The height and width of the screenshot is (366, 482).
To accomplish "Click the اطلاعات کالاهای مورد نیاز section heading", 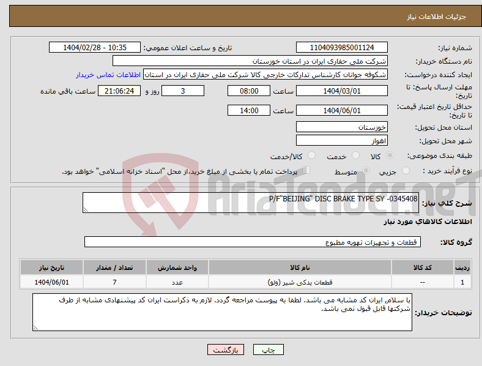I will click(428, 222).
